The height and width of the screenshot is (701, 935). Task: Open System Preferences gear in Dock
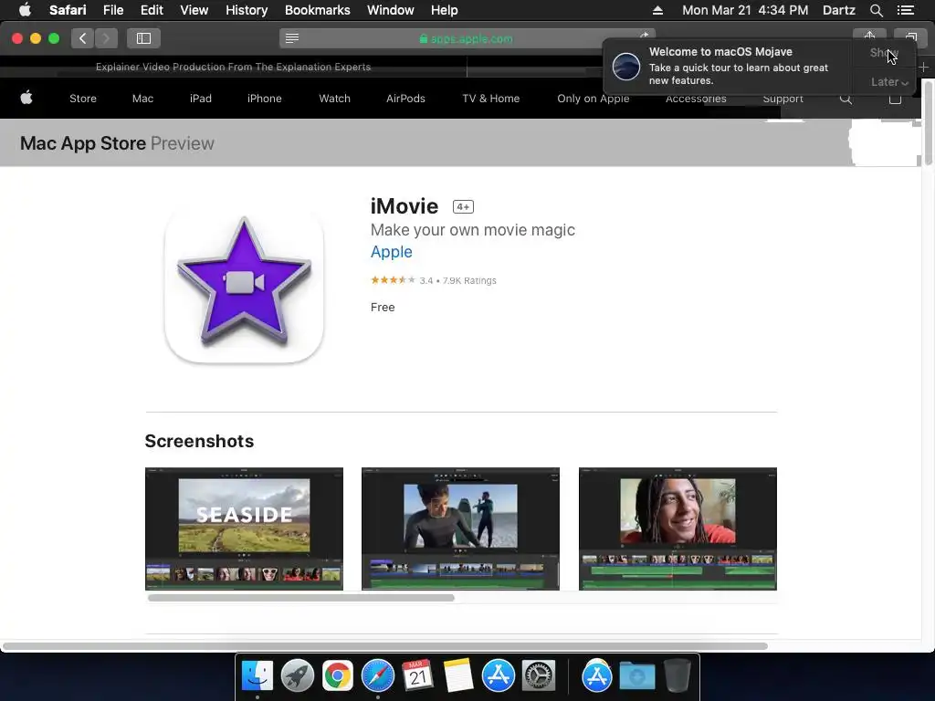(x=539, y=676)
